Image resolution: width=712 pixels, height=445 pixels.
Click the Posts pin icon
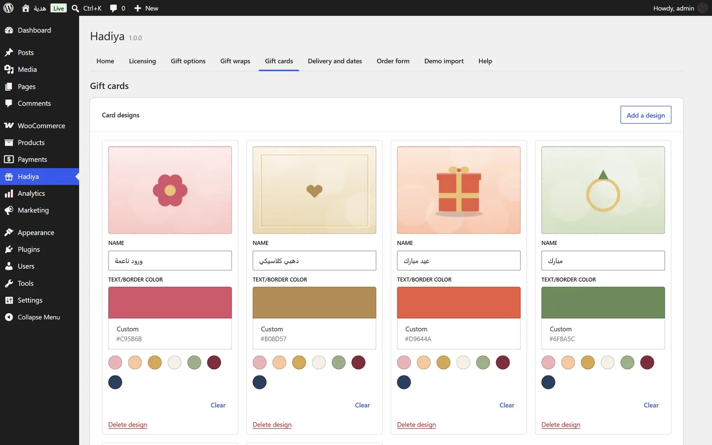click(x=9, y=53)
